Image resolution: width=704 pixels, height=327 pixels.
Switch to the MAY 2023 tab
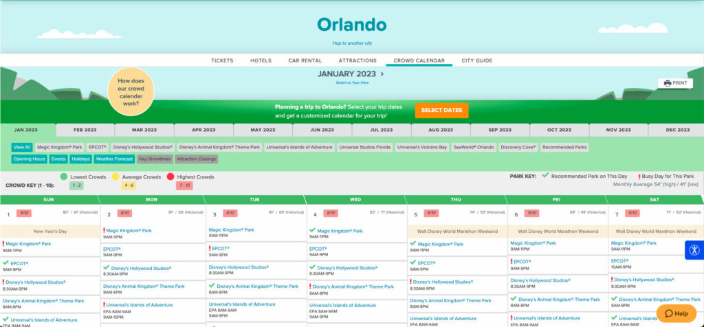click(x=263, y=130)
